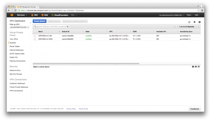Bookmark page with star icon
Viewport: 211px width, 121px height.
click(x=198, y=11)
